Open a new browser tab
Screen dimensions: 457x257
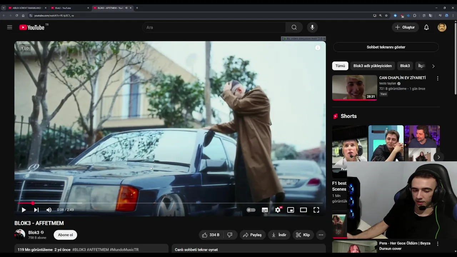coord(137,8)
